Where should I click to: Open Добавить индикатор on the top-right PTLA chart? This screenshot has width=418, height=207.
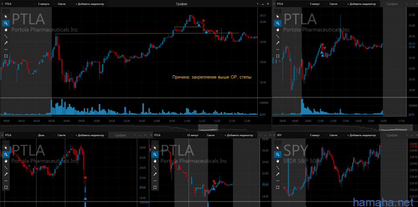[362, 4]
